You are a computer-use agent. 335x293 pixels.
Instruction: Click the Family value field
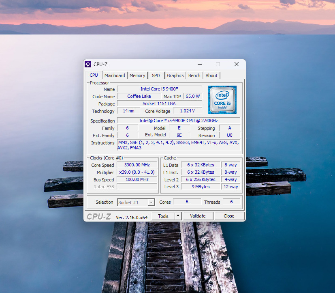coord(128,128)
